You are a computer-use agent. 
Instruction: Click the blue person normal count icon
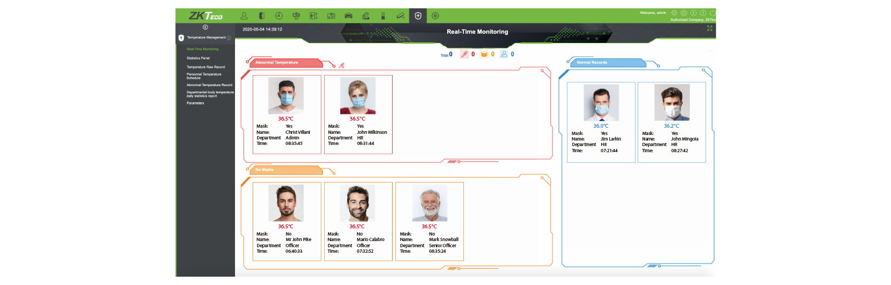(504, 54)
